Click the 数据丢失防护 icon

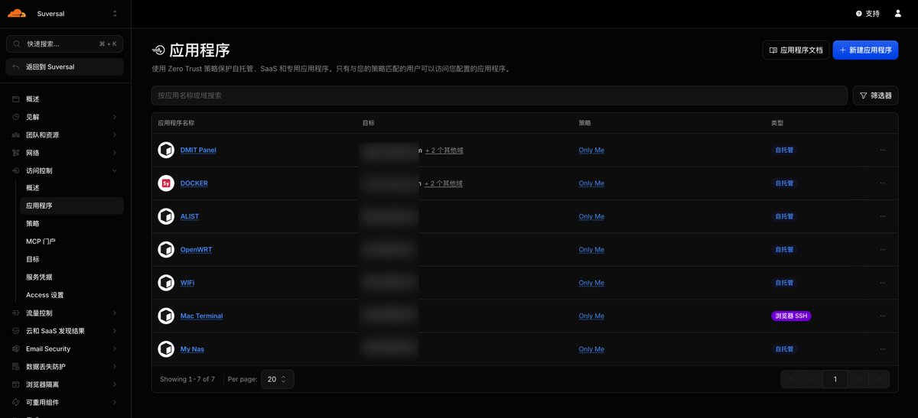(16, 367)
